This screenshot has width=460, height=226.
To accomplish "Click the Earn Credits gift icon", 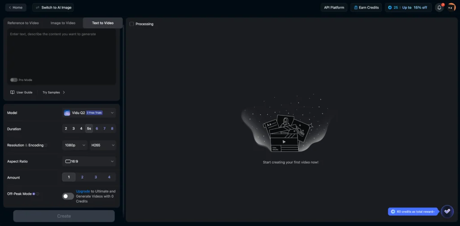I will pos(355,8).
